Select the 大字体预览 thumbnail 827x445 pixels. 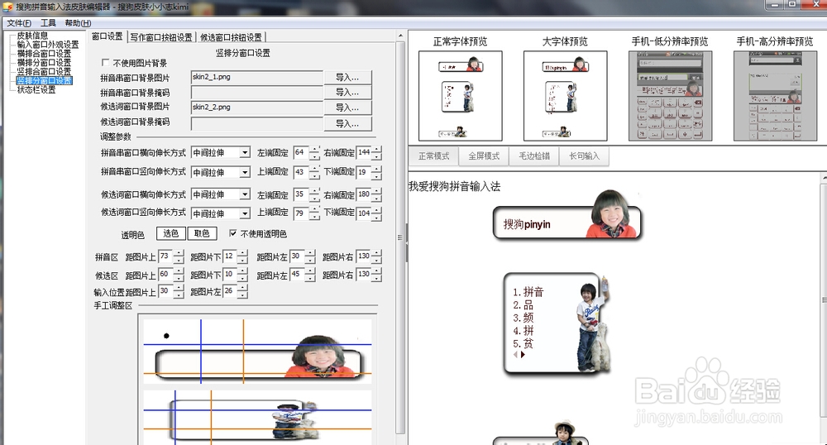pyautogui.click(x=565, y=96)
